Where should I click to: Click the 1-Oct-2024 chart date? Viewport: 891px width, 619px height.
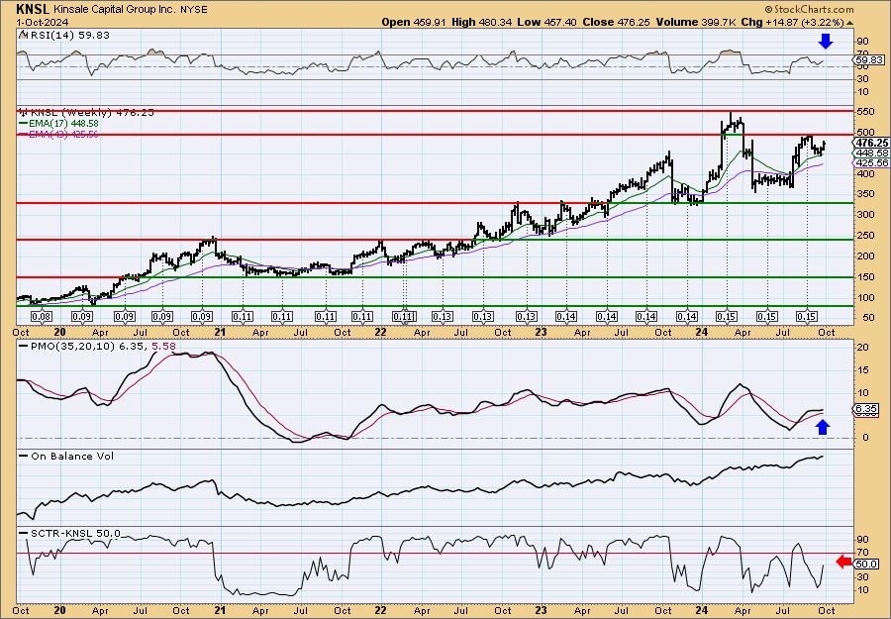point(43,22)
